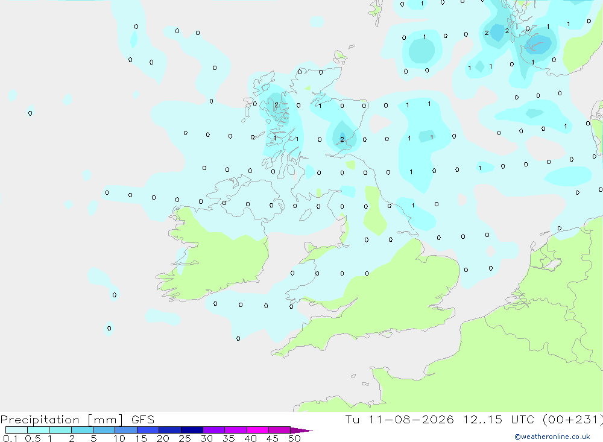The image size is (603, 442).
Task: Click the '45' legend scale label
Action: [x=273, y=438]
